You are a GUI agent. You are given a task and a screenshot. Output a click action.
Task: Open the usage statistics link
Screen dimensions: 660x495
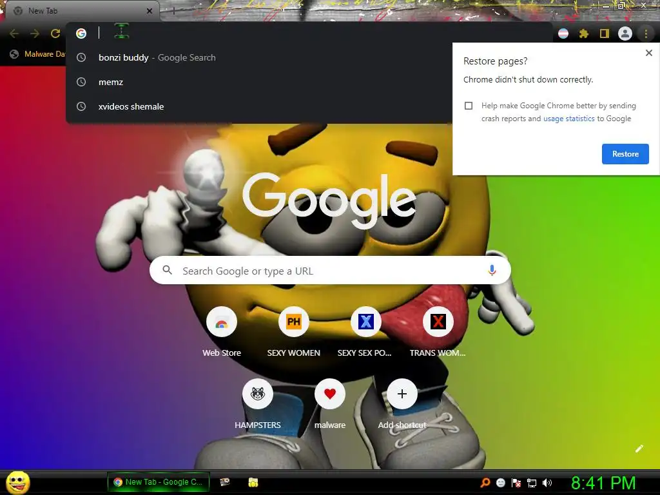568,119
